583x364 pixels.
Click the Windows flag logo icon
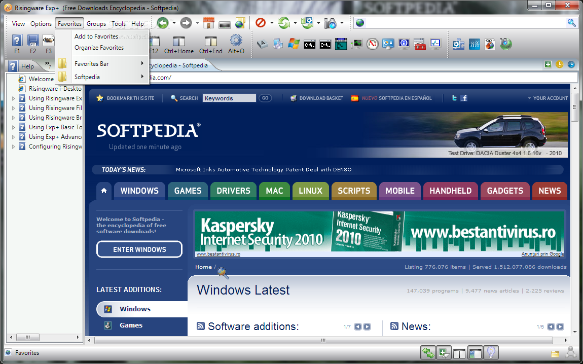pyautogui.click(x=294, y=44)
